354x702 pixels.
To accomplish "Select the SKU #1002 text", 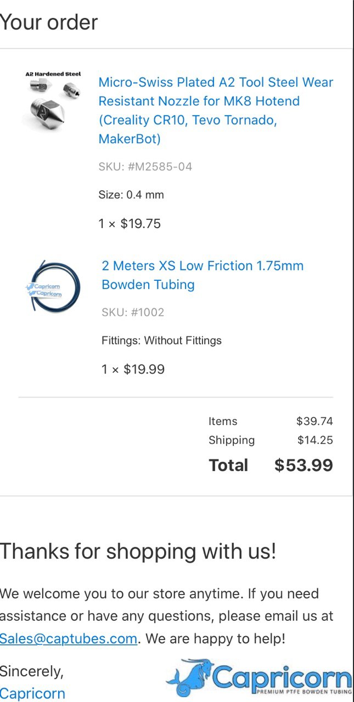I will click(x=133, y=313).
